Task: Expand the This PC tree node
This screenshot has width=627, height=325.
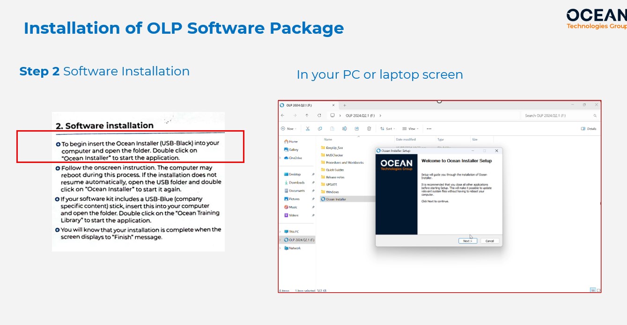Action: pos(281,232)
